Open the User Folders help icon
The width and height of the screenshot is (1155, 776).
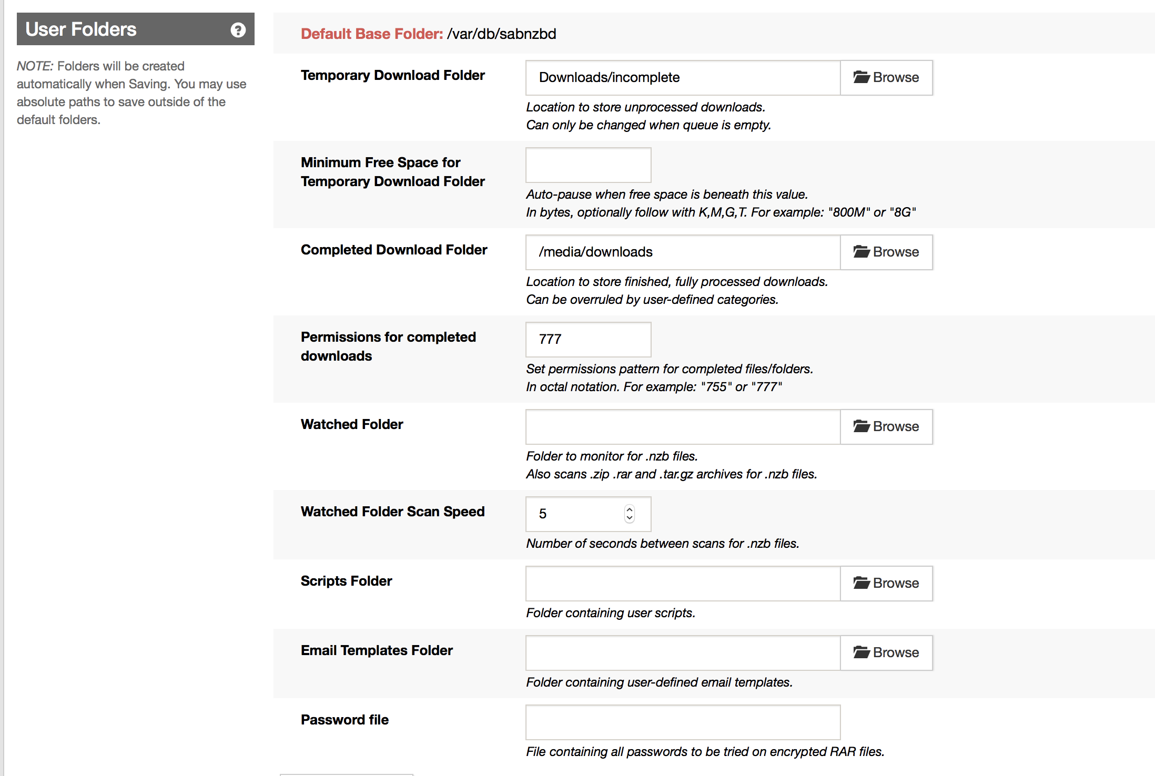pos(238,30)
